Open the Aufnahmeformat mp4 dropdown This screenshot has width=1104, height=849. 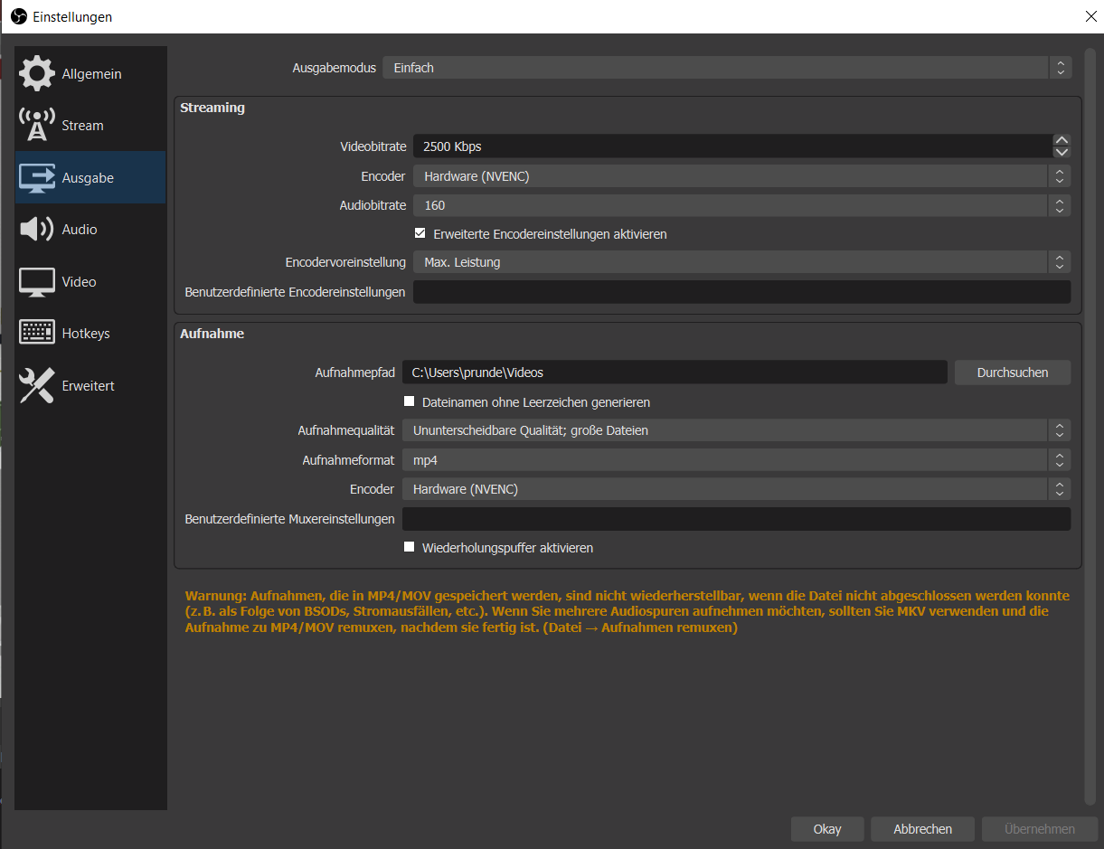click(736, 460)
